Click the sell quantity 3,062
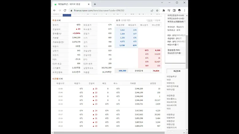This screenshot has height=134, width=239. (x=122, y=30)
